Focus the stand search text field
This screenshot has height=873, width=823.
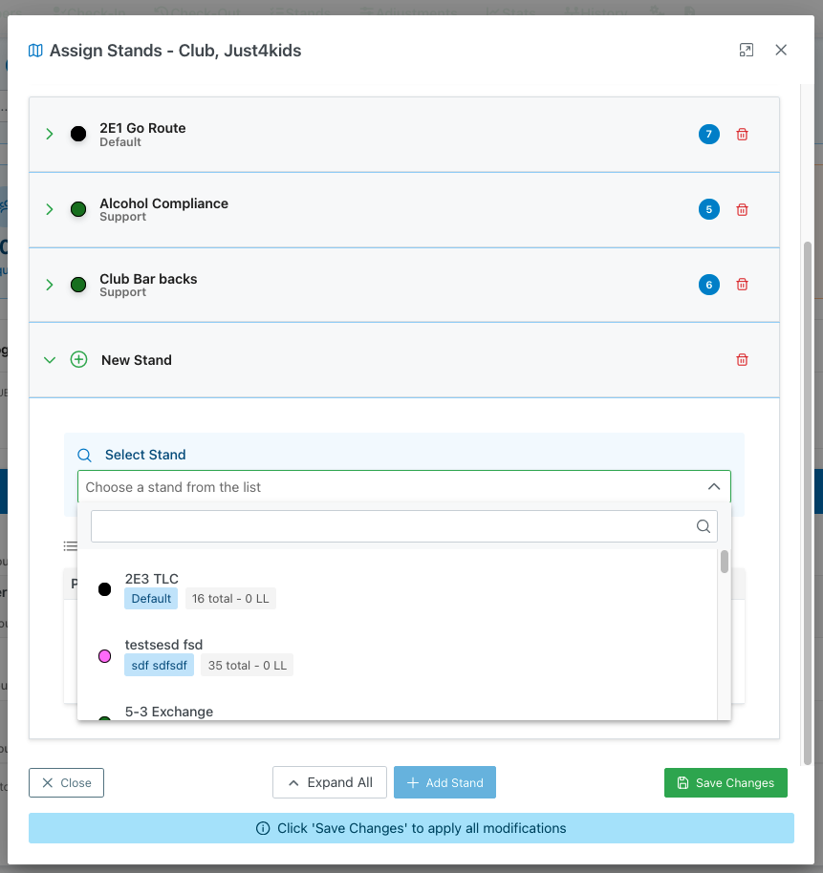pos(392,526)
